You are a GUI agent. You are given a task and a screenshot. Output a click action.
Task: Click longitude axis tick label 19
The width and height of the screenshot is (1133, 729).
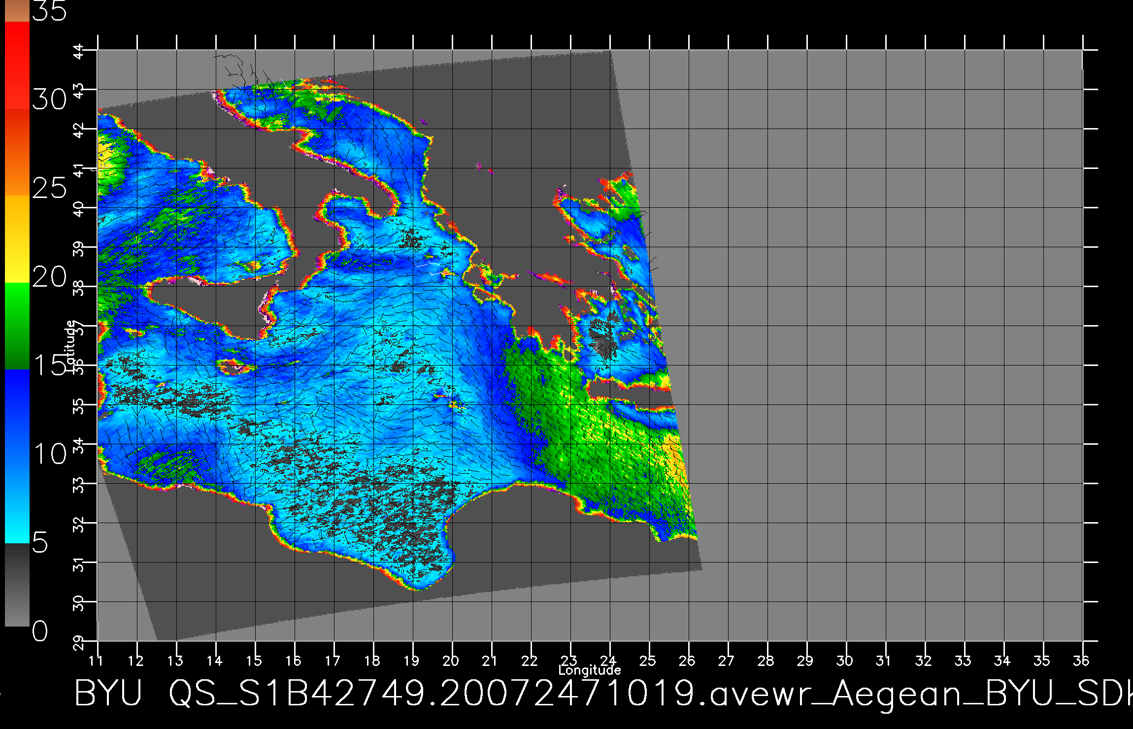[412, 661]
